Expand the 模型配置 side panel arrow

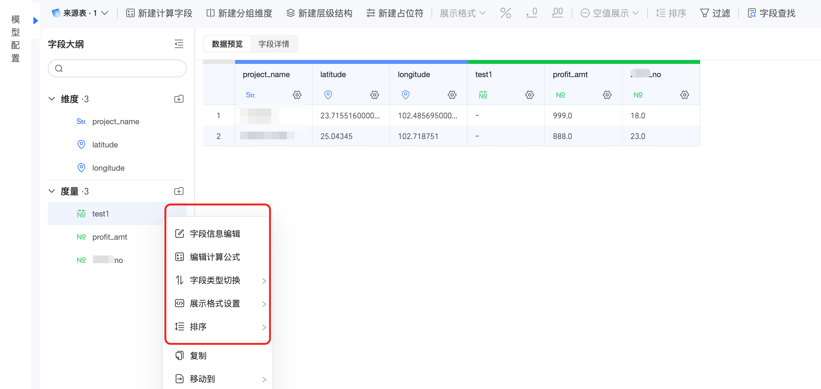click(36, 21)
